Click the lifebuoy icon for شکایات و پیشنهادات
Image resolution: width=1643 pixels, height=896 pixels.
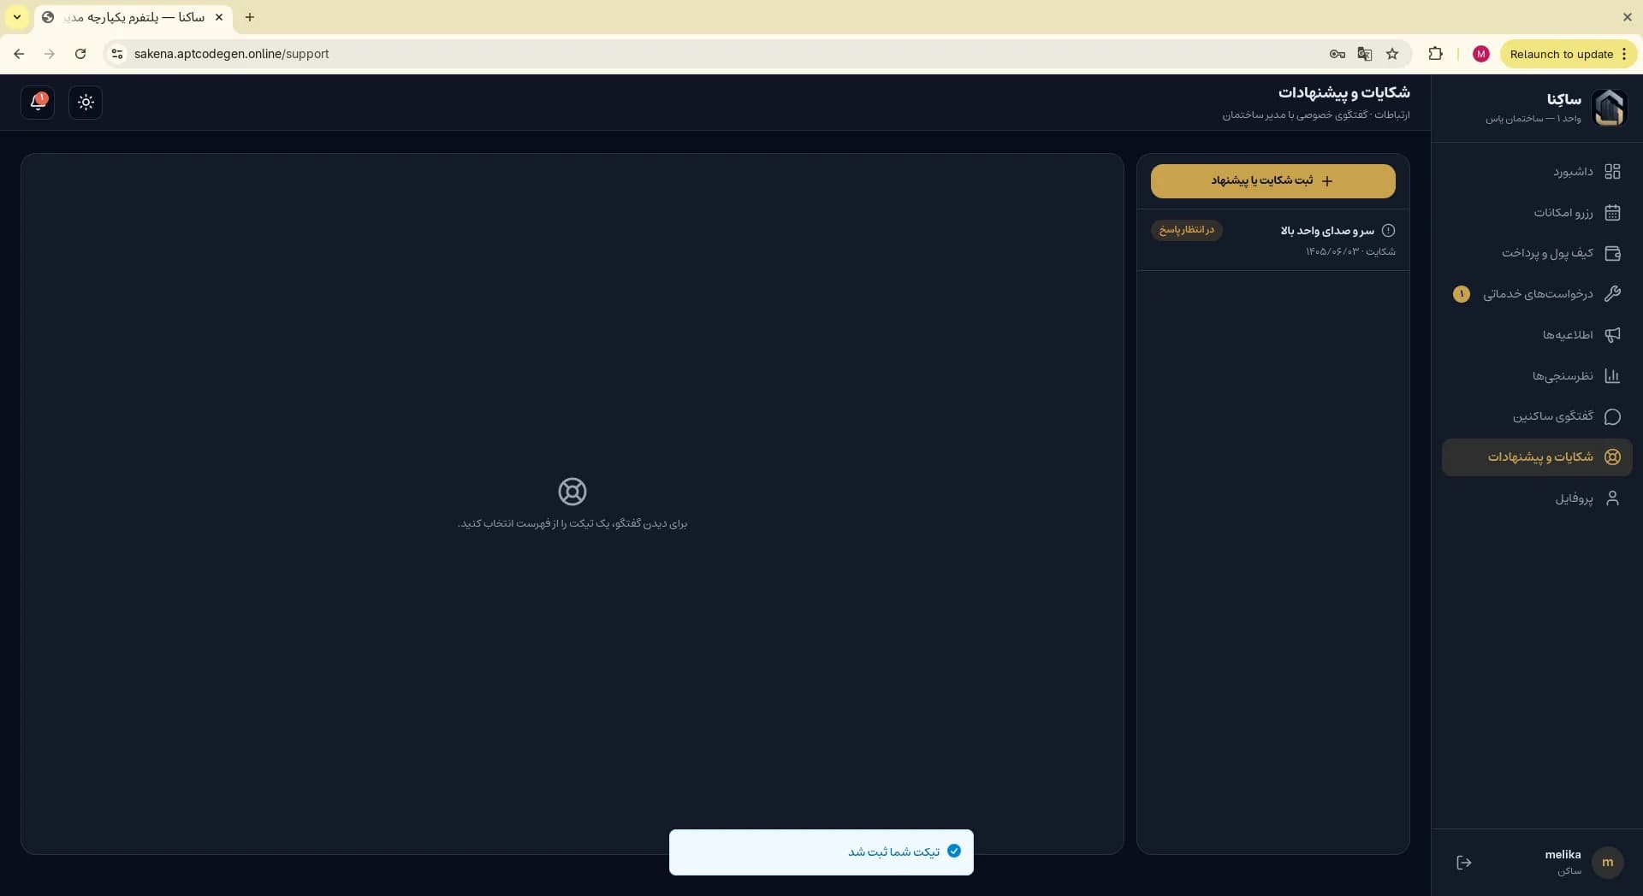click(1612, 457)
